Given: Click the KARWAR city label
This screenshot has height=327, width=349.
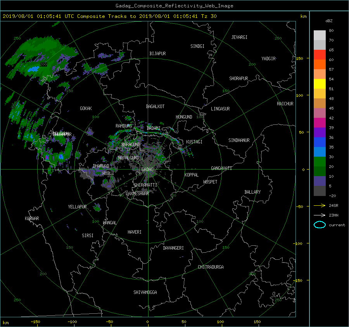Looking at the screenshot, I should pos(32,219).
